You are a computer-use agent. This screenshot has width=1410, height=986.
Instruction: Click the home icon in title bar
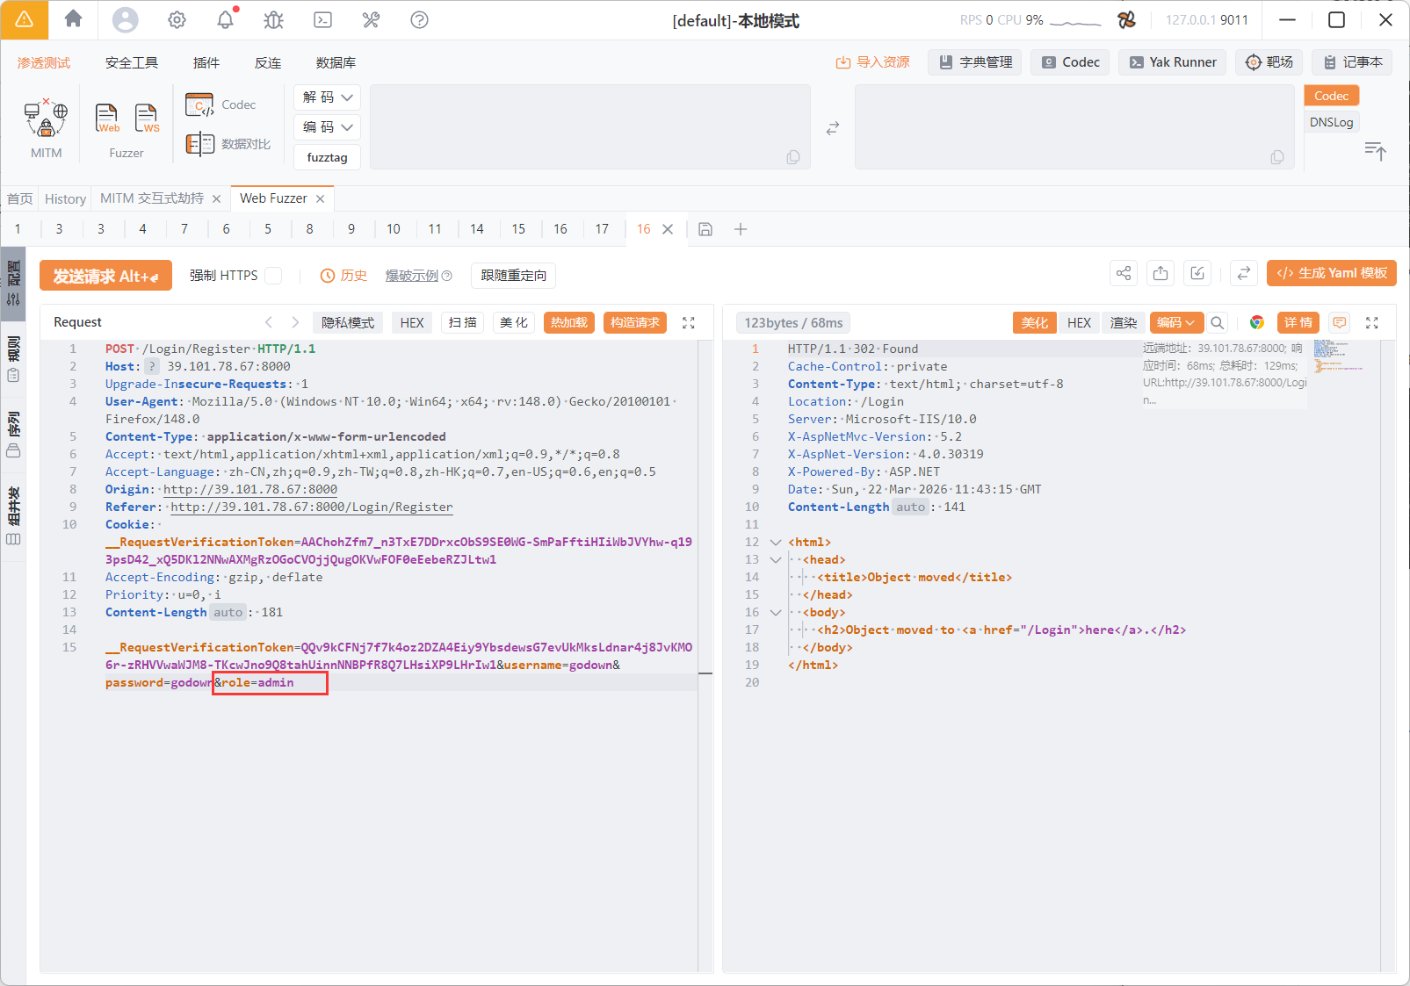click(74, 19)
